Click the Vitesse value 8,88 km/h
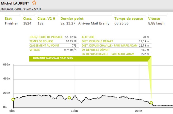The width and height of the screenshot is (173, 114). click(156, 23)
